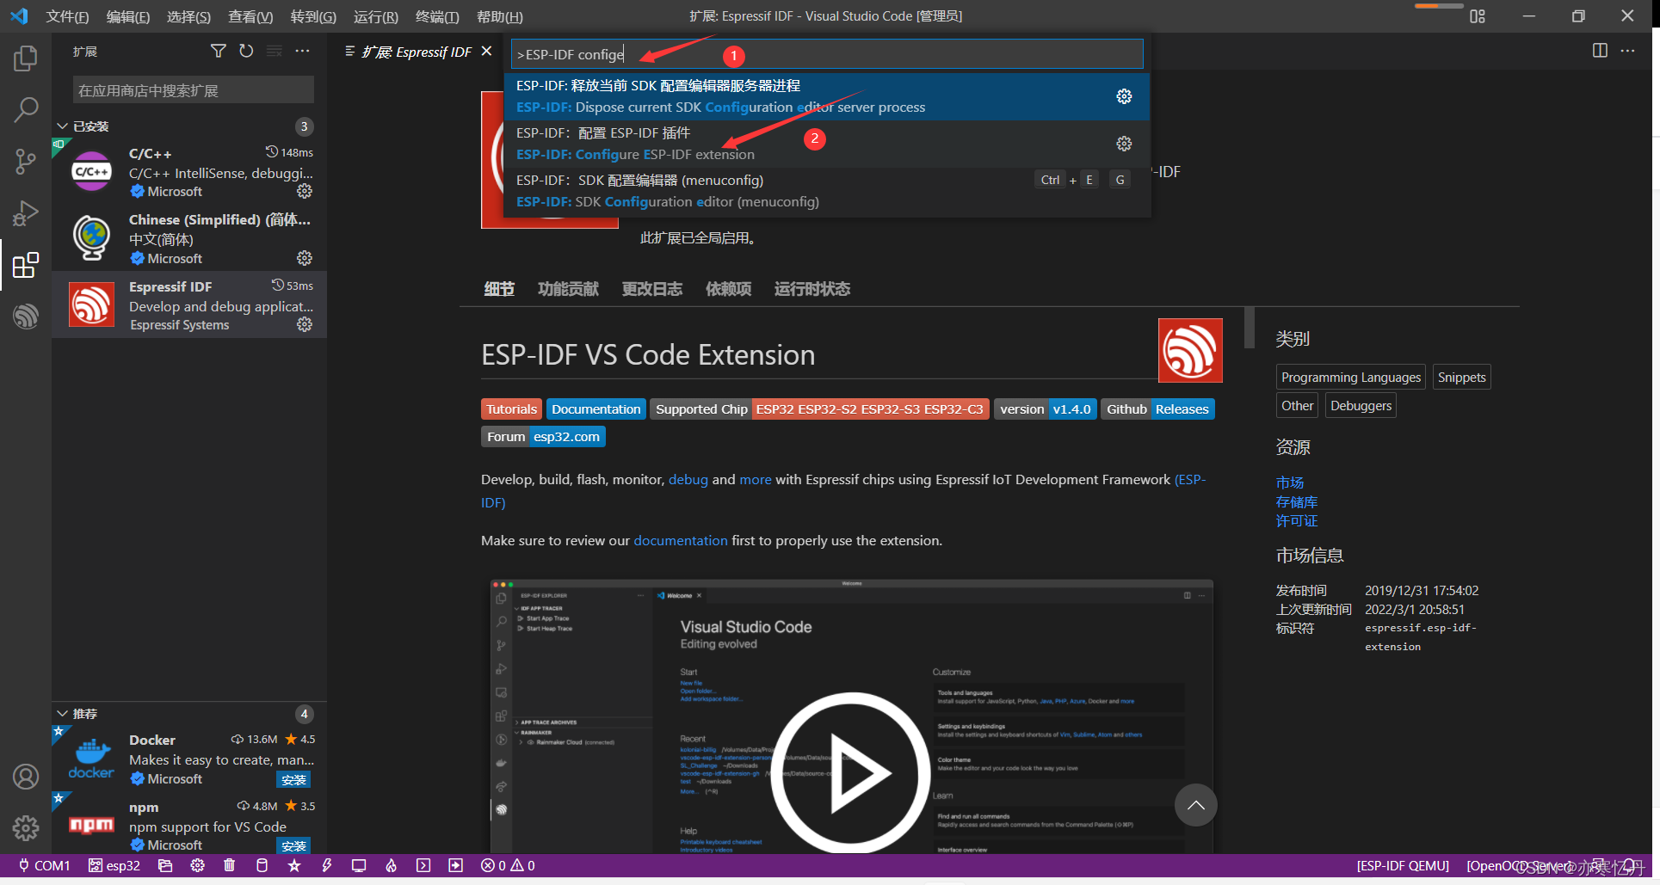The width and height of the screenshot is (1660, 885).
Task: Click the project folder icon in status bar
Action: click(x=165, y=865)
